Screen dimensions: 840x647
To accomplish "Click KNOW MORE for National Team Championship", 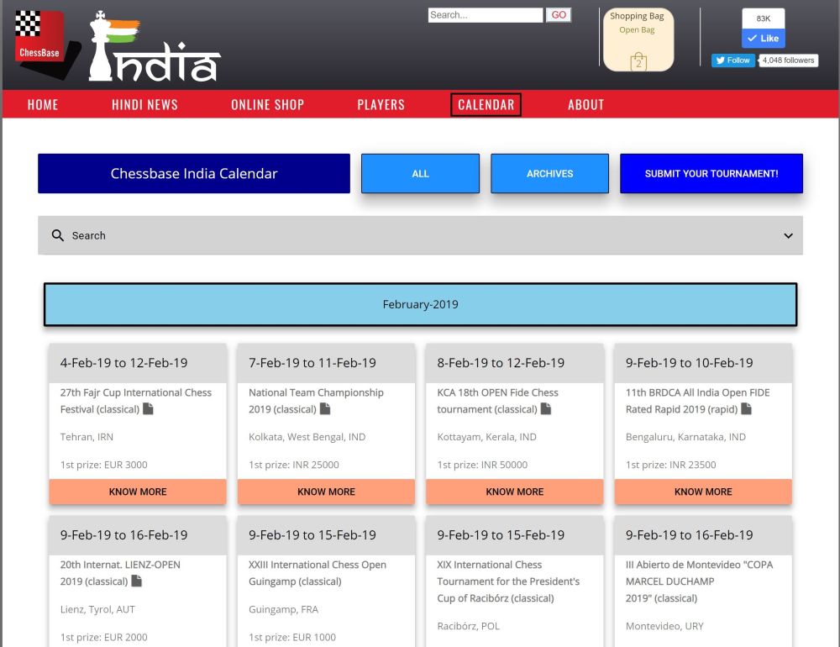I will [326, 492].
